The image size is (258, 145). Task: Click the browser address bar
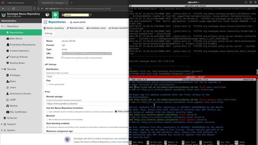tap(77, 8)
